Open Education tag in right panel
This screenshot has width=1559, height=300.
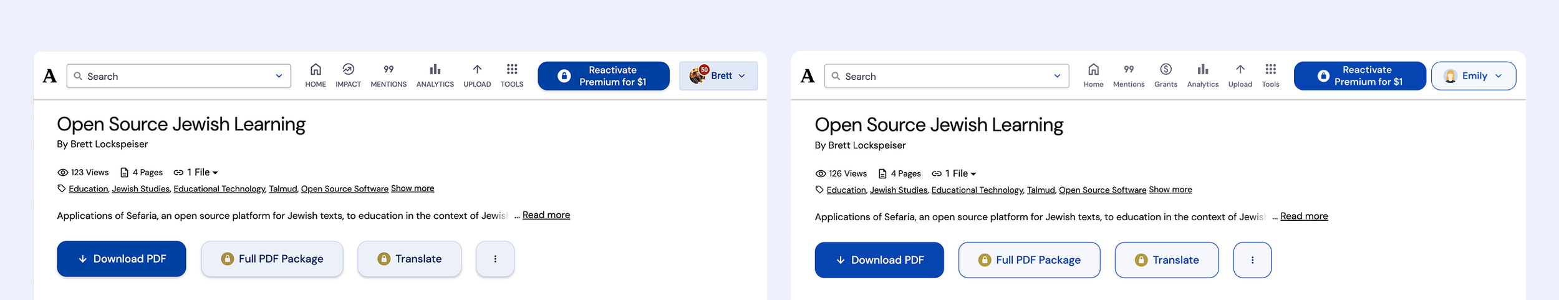pyautogui.click(x=846, y=190)
